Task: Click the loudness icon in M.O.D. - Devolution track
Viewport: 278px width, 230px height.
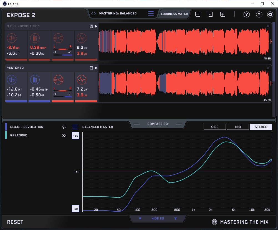Action: 12,38
